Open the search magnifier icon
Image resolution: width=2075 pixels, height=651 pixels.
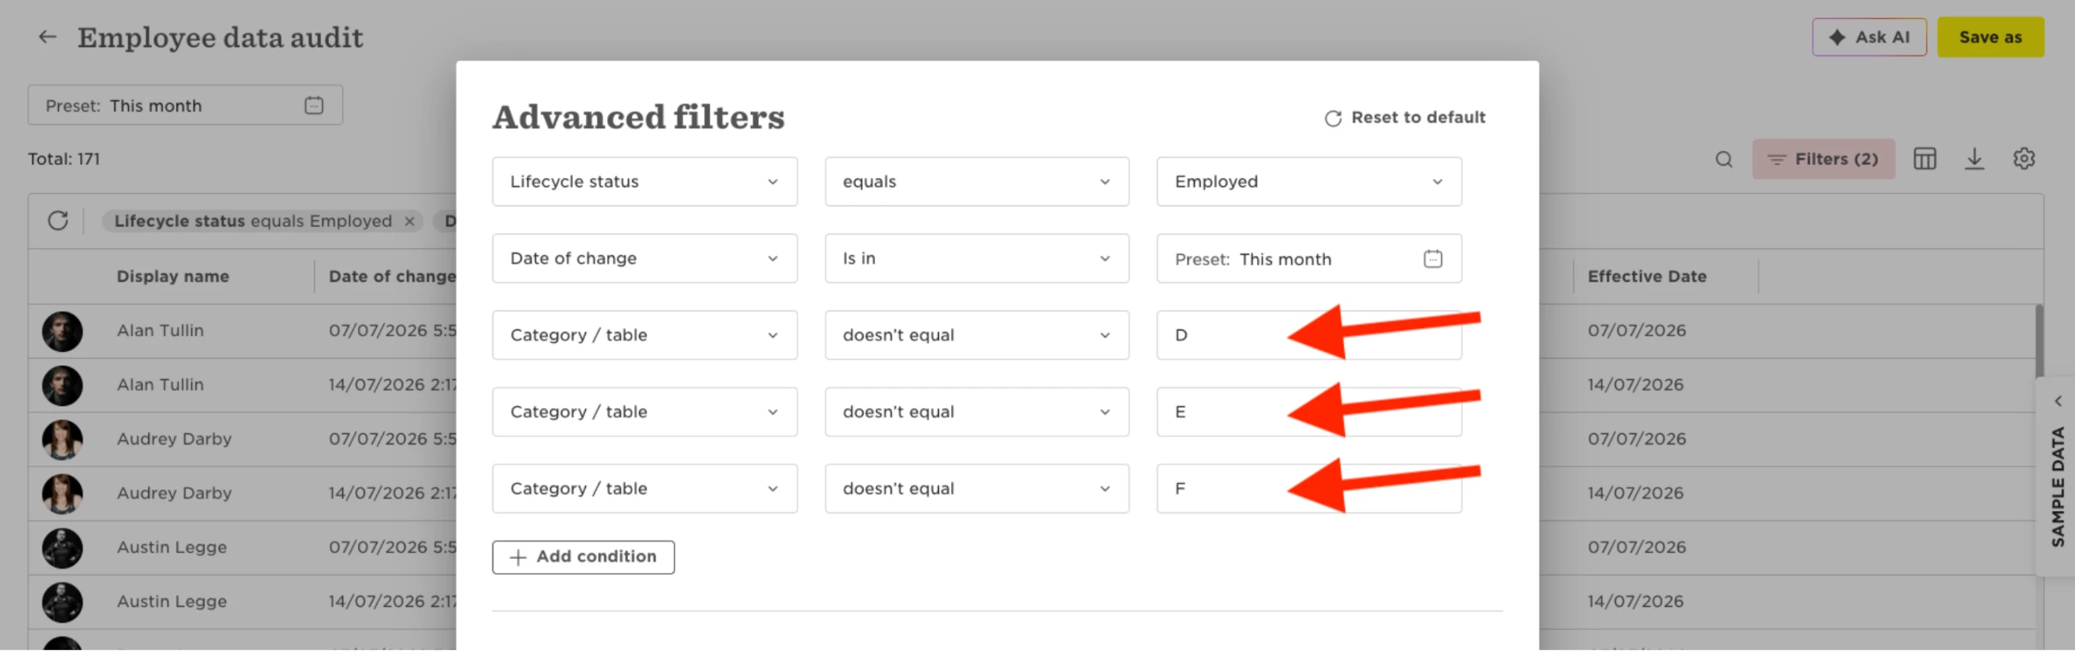pos(1724,159)
